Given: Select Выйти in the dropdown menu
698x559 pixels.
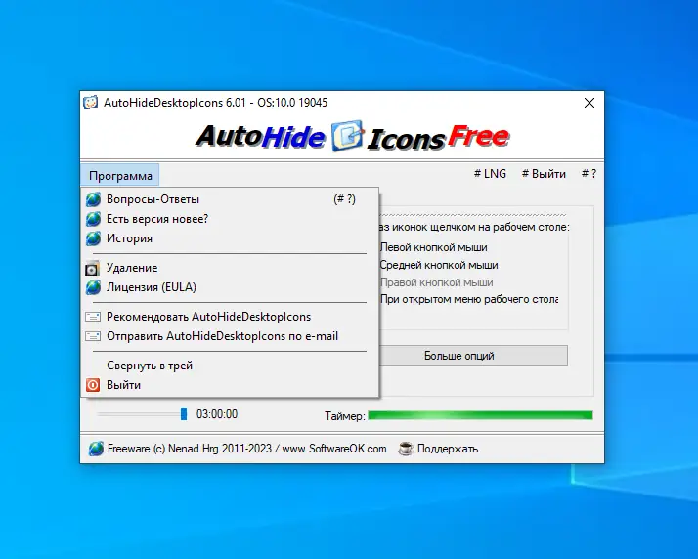Looking at the screenshot, I should point(230,385).
